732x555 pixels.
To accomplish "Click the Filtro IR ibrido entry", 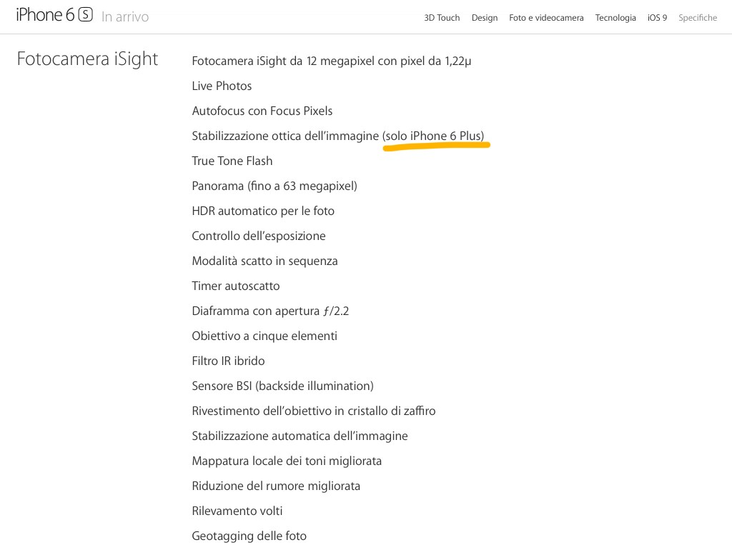I will click(x=228, y=361).
